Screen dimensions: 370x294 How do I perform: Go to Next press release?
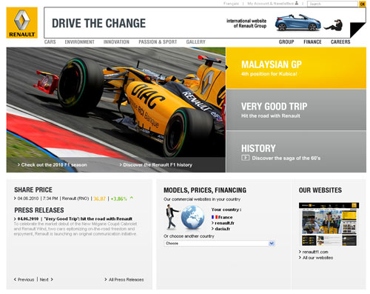click(46, 279)
